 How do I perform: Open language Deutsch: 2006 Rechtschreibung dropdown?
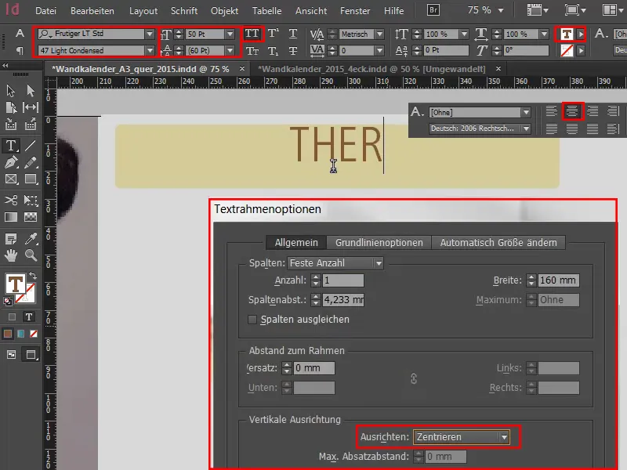pos(526,128)
